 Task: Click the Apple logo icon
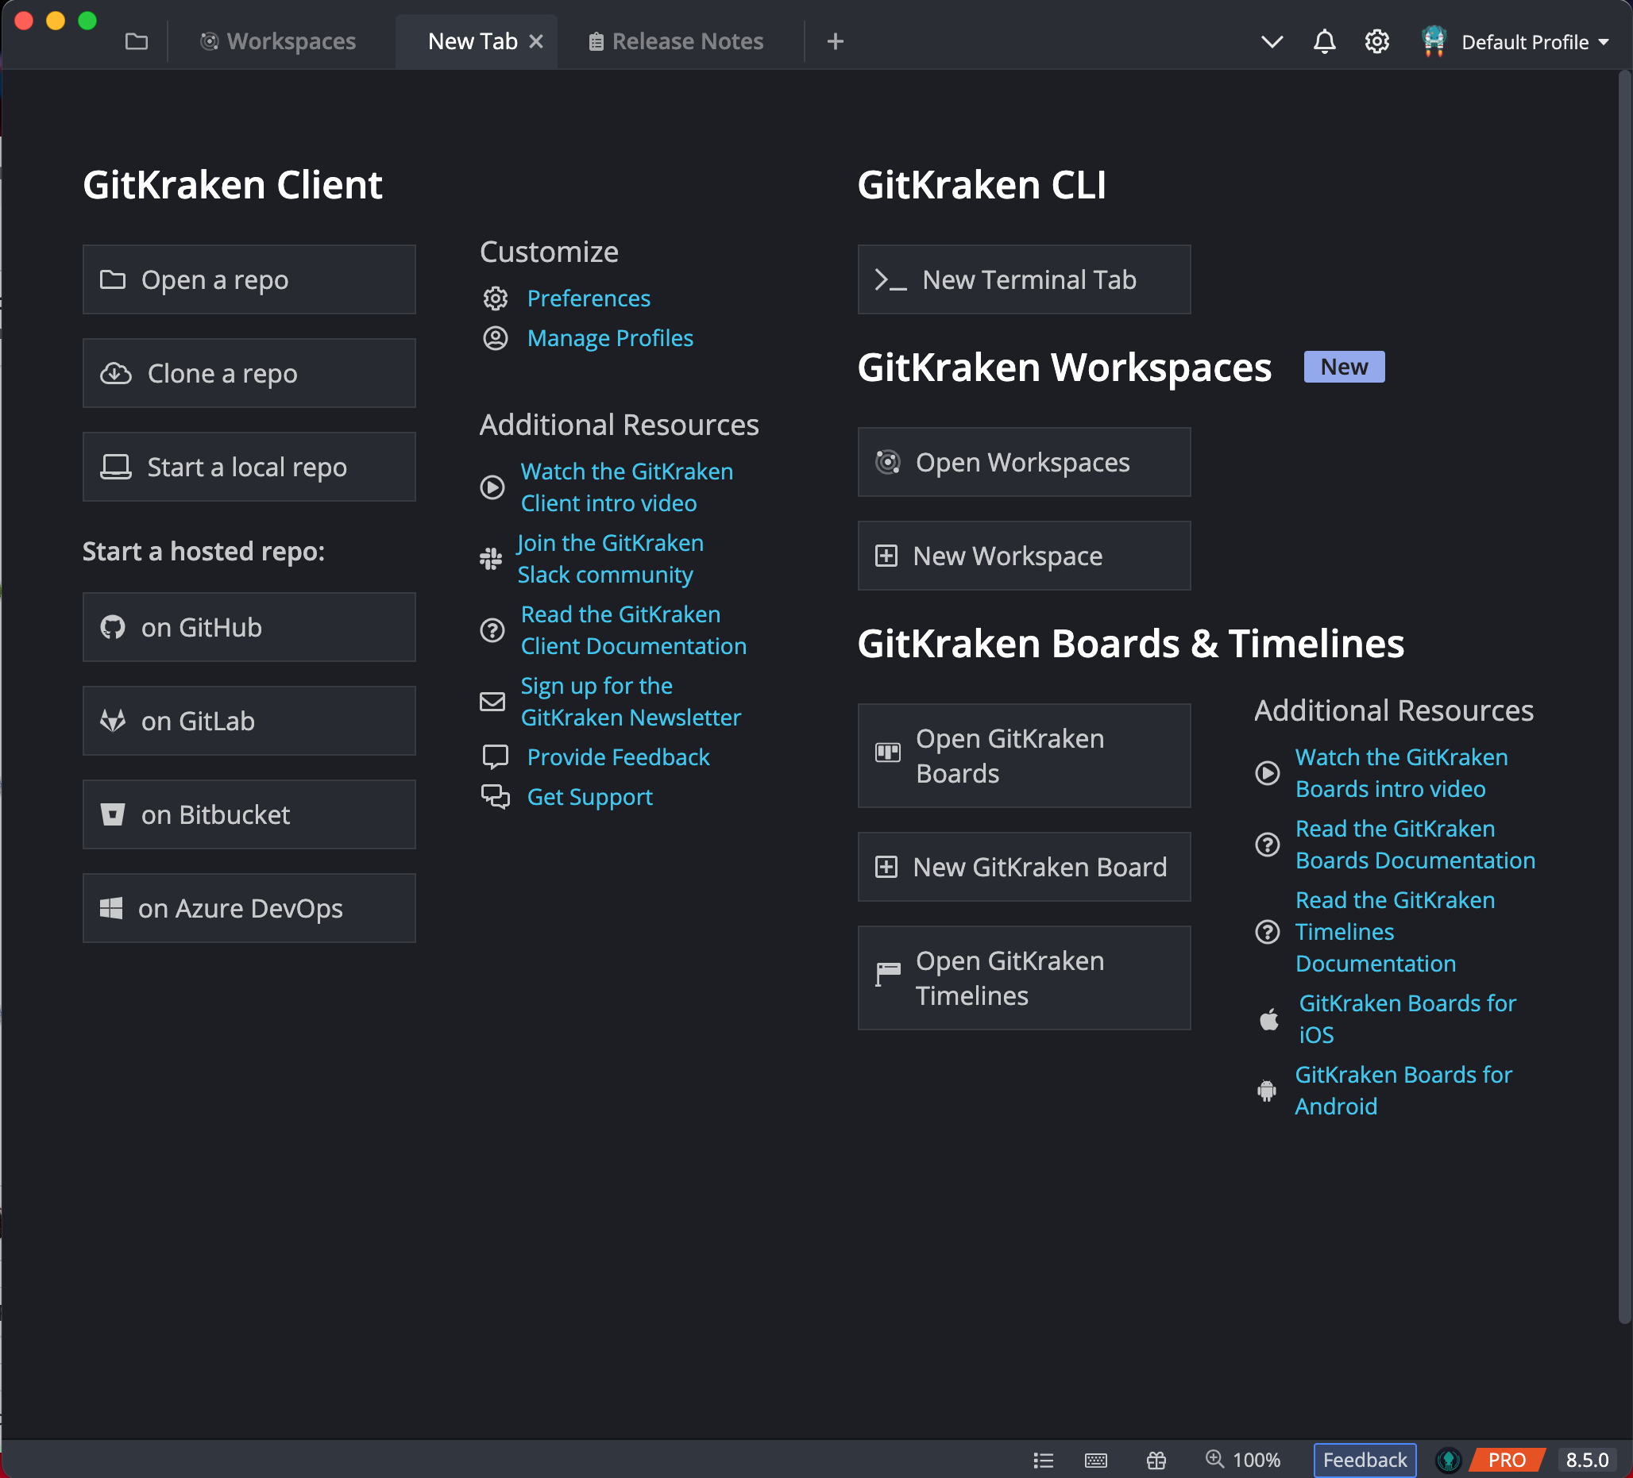point(1268,1019)
